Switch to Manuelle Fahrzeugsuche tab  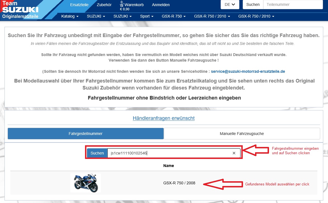click(242, 134)
